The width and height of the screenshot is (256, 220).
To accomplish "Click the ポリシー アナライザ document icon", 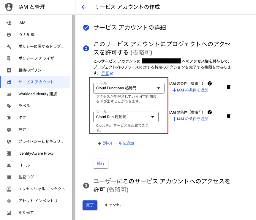I will click(x=9, y=58).
